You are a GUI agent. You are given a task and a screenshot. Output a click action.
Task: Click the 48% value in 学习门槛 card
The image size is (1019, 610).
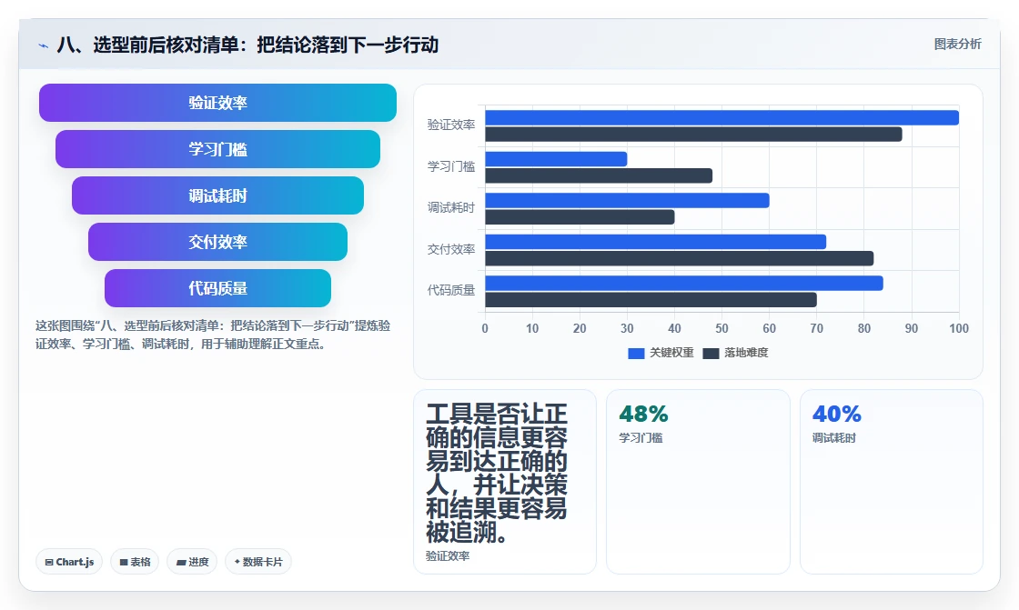[643, 414]
